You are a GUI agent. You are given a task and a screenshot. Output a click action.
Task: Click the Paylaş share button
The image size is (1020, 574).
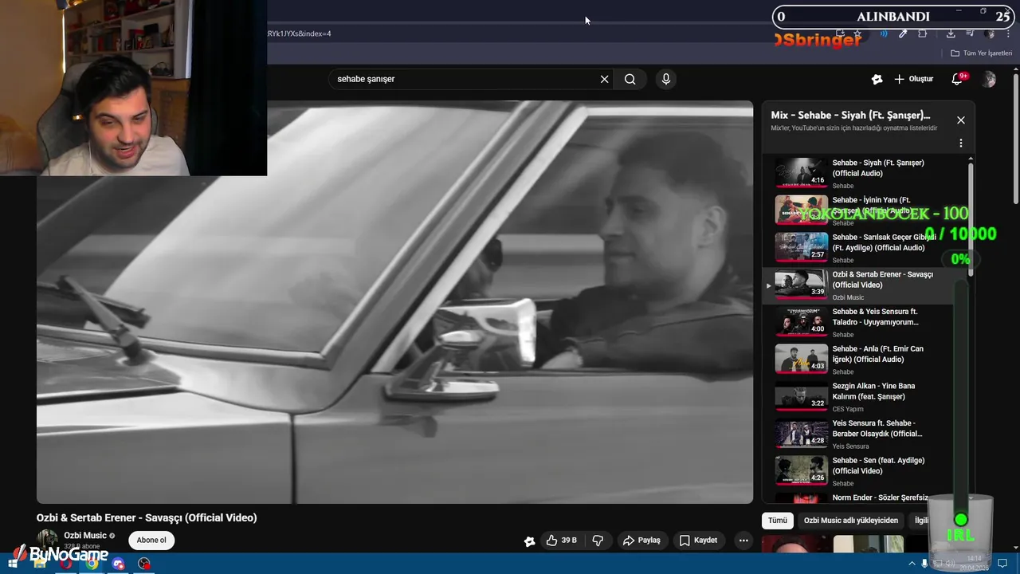(641, 541)
